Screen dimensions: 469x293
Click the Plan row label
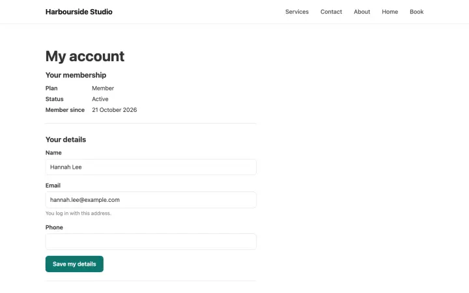51,88
